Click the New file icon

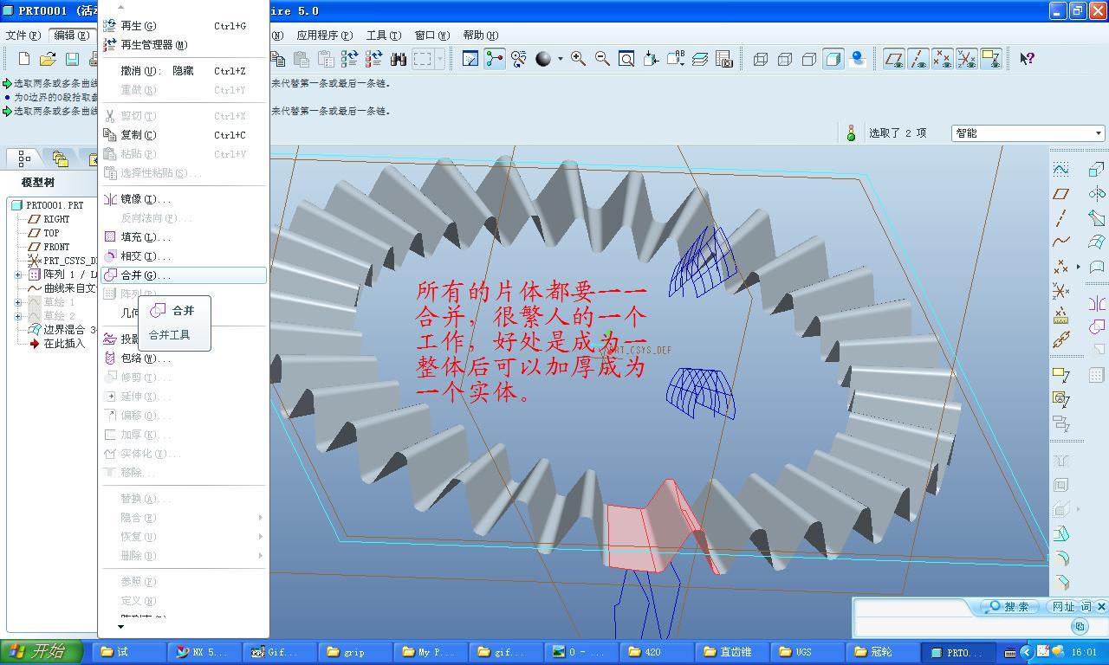click(24, 59)
